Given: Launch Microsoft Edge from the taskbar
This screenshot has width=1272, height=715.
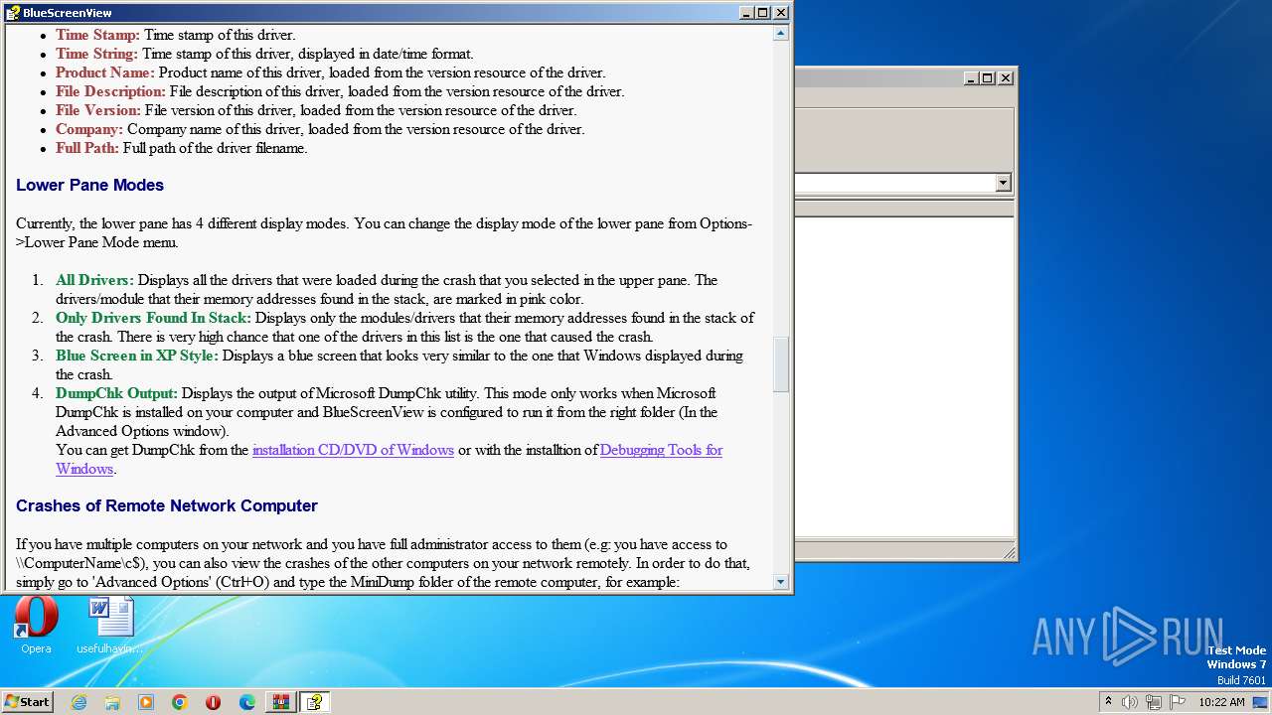Looking at the screenshot, I should [247, 702].
